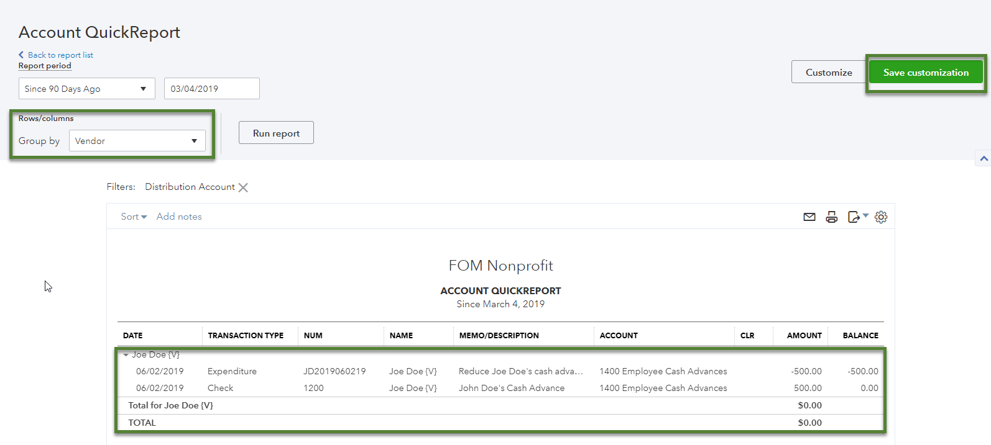Click transaction number JD2019060219
Image resolution: width=991 pixels, height=445 pixels.
click(334, 371)
